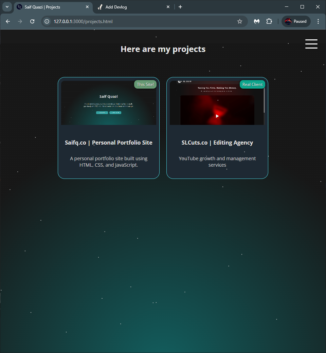Expand the tab search dropdown arrow
Image resolution: width=326 pixels, height=353 pixels.
pyautogui.click(x=7, y=7)
